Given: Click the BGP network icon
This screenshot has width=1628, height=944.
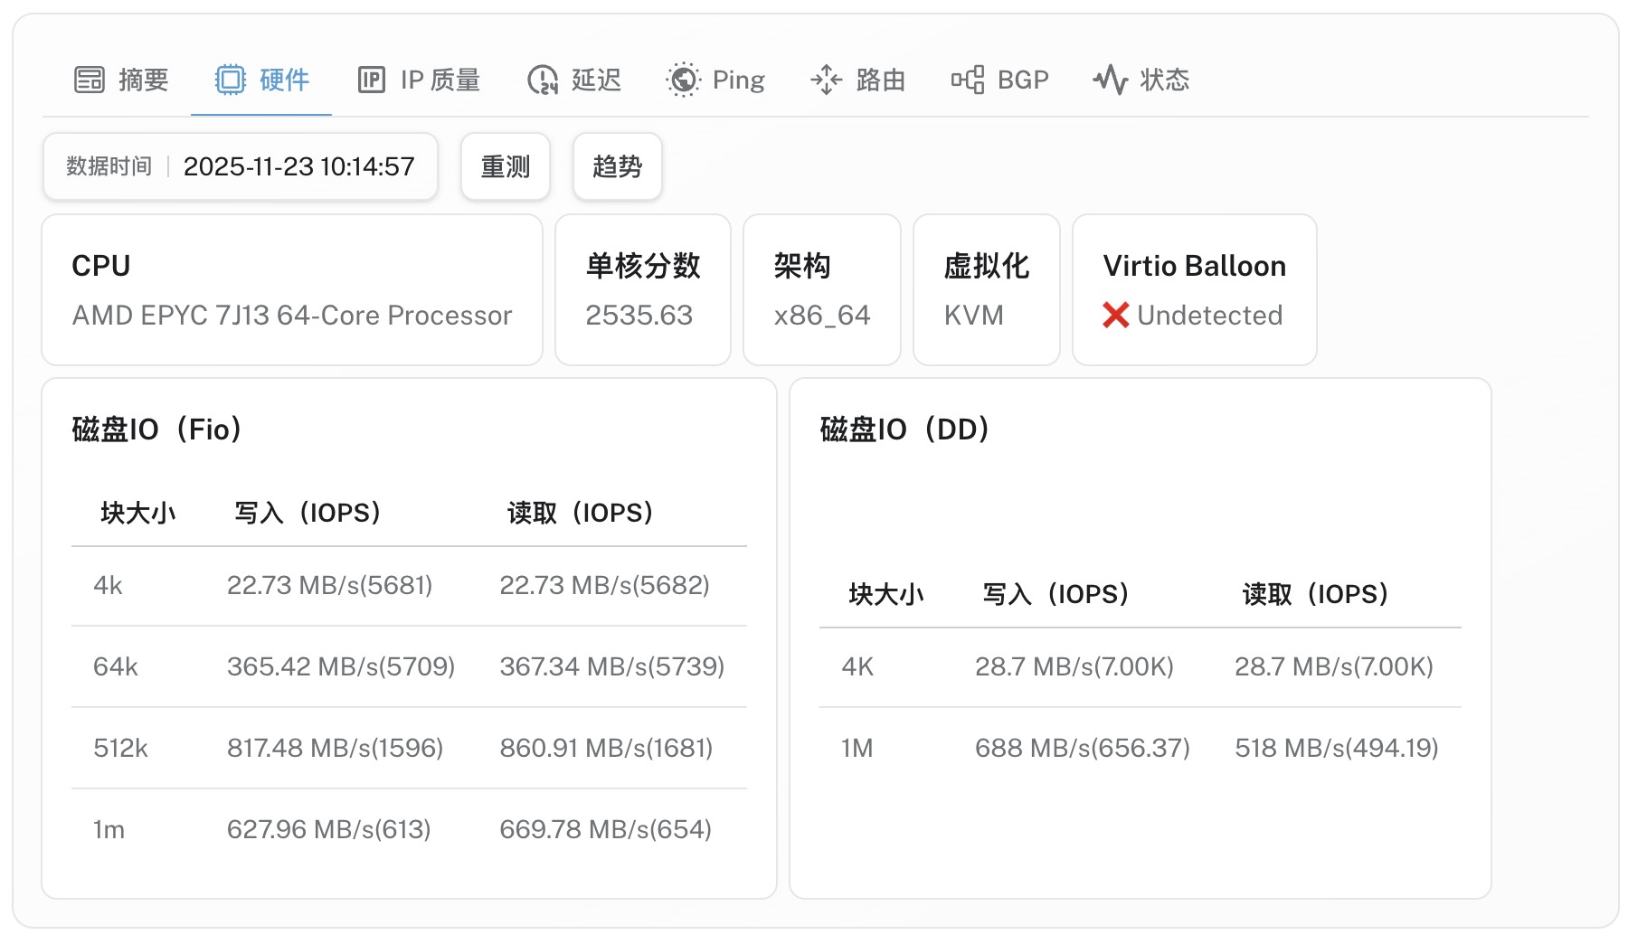Looking at the screenshot, I should pos(967,80).
